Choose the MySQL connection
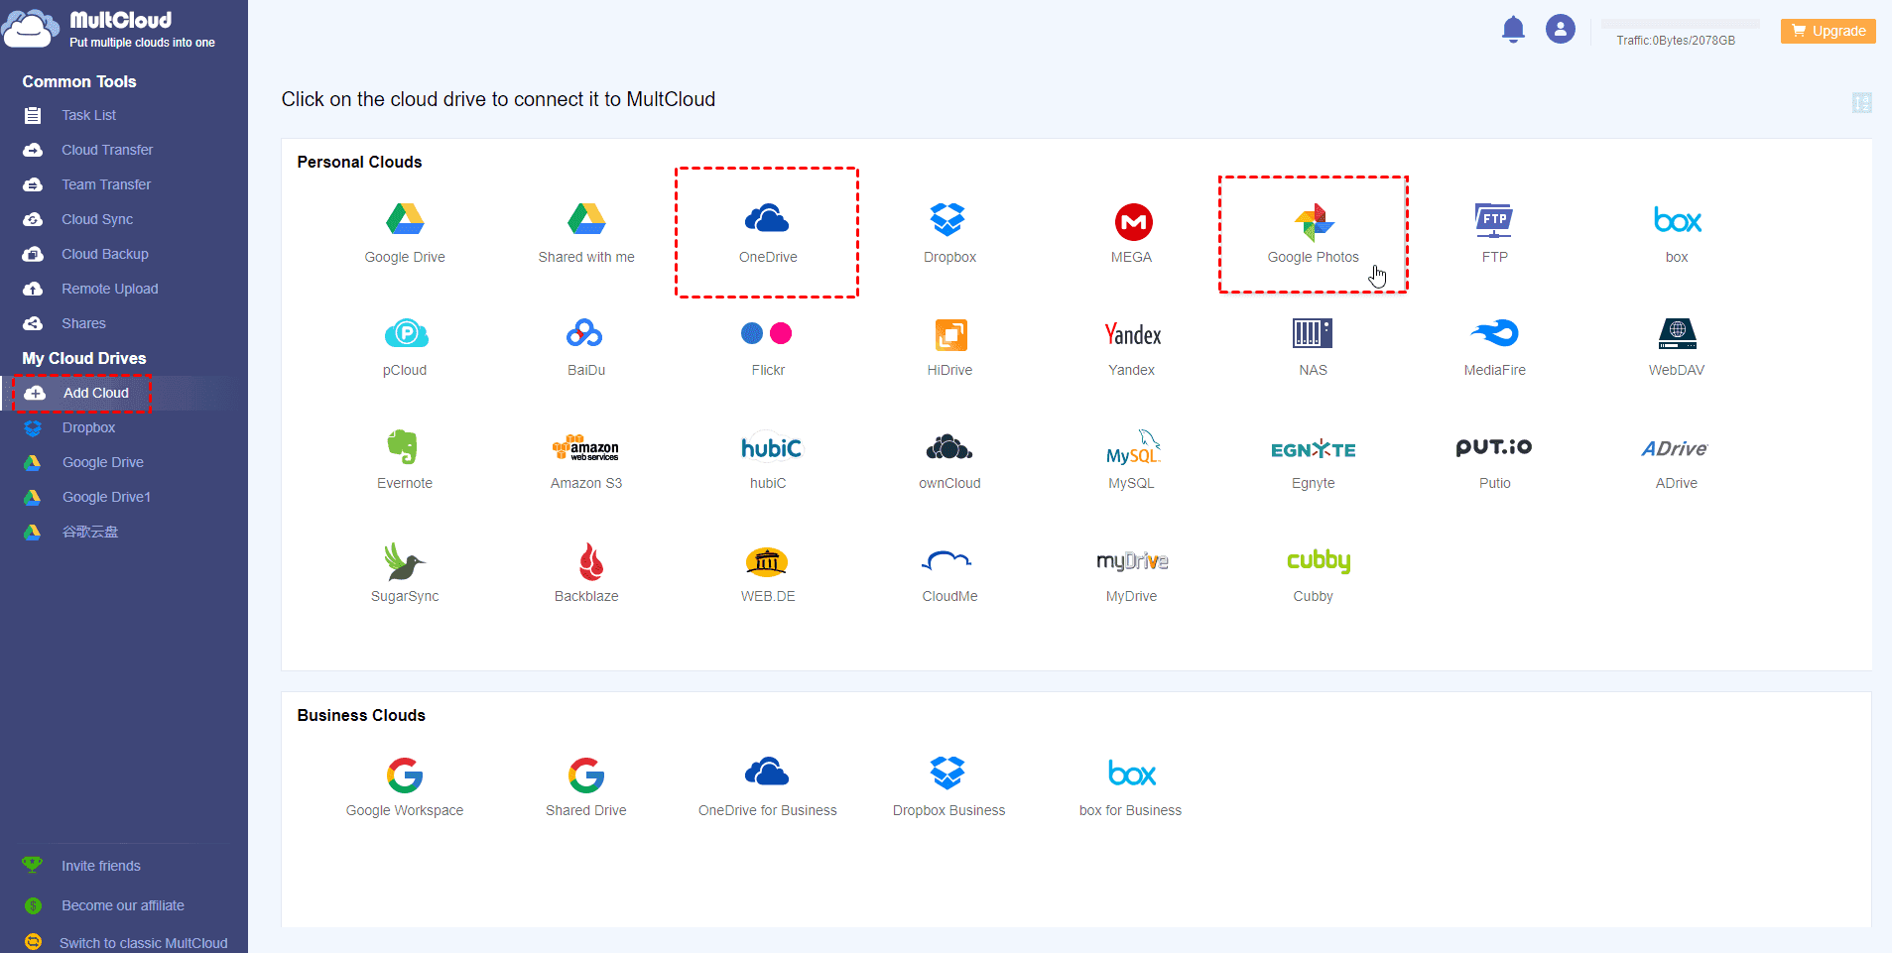 click(x=1131, y=460)
